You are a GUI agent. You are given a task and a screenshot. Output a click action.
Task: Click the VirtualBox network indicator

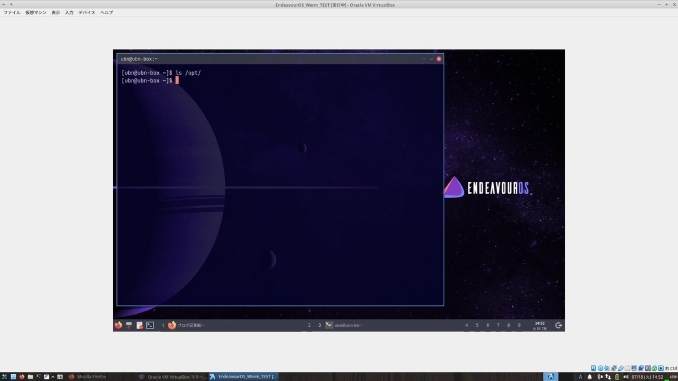point(614,368)
